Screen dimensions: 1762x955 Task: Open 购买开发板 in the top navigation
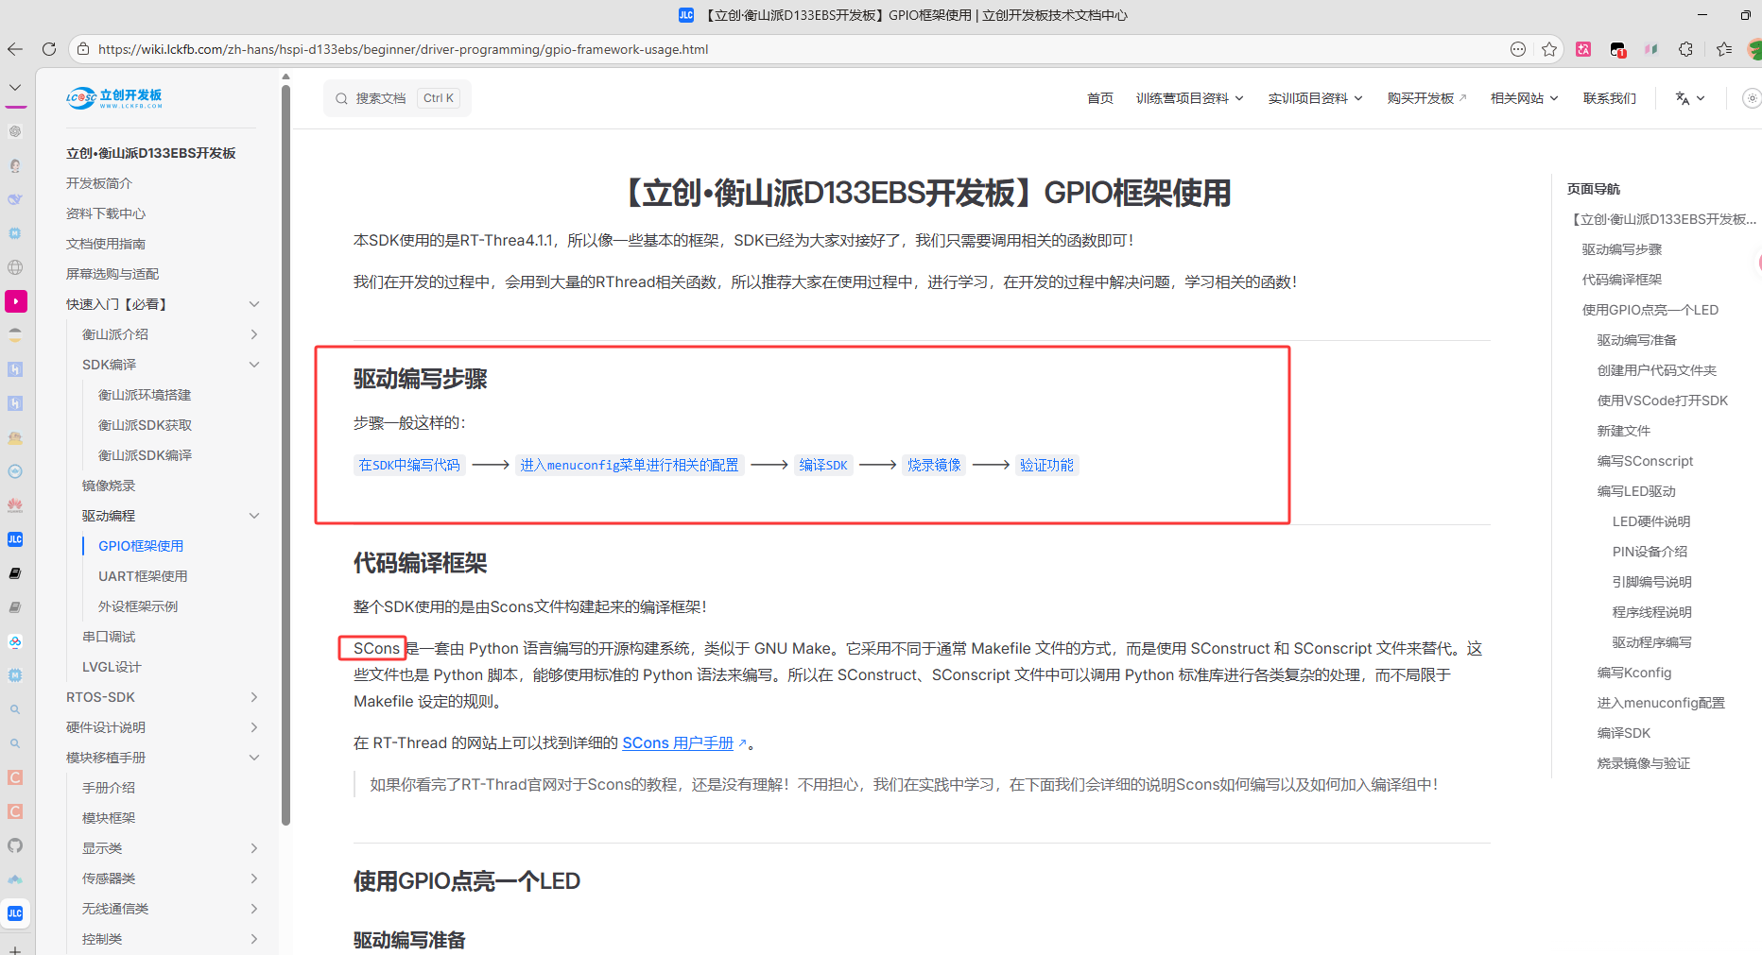(1420, 98)
